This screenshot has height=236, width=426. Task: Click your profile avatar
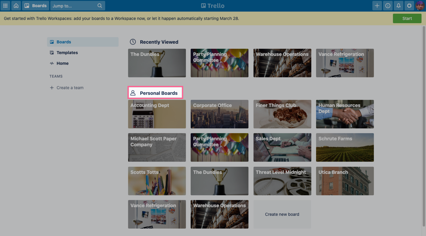coord(420,5)
